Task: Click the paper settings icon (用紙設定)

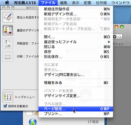Action: click(8, 43)
